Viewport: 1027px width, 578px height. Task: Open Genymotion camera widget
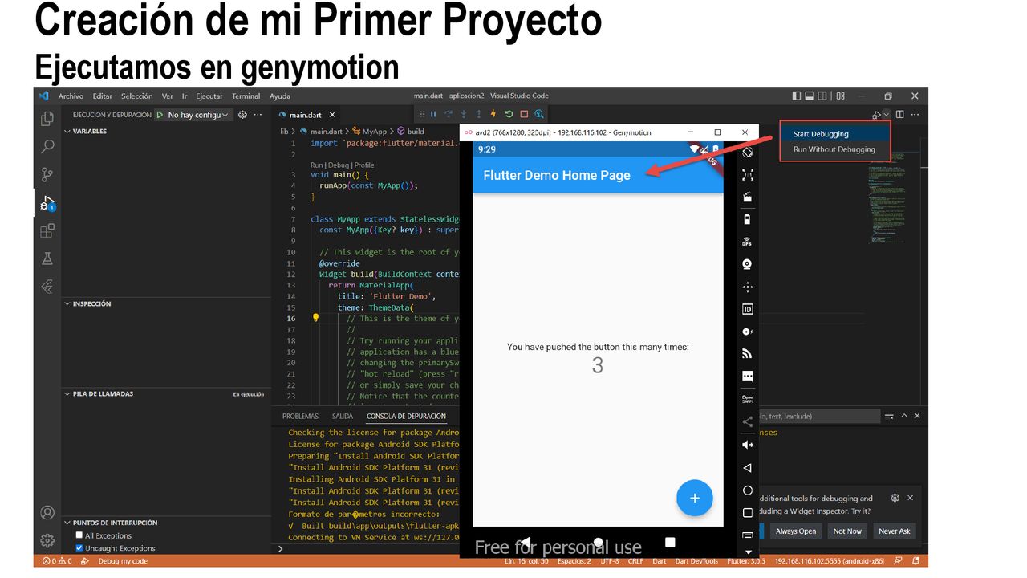click(x=747, y=264)
